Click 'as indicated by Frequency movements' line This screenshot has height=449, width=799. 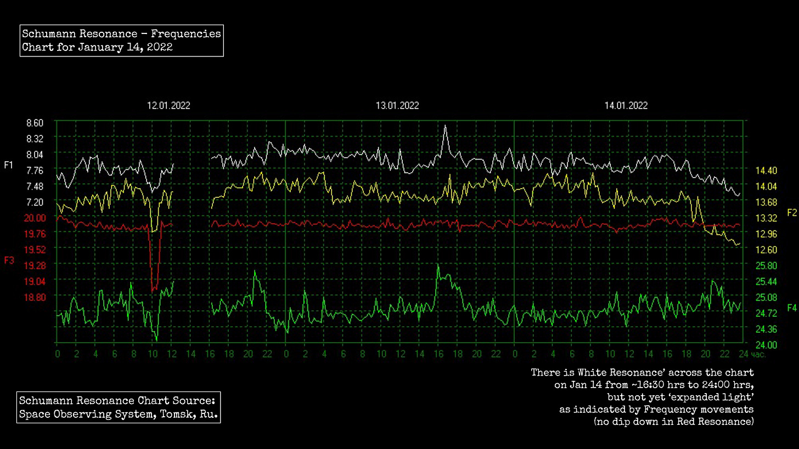[656, 410]
